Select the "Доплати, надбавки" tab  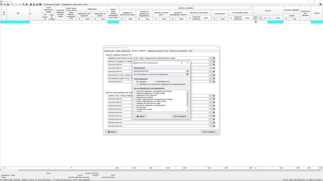point(139,51)
